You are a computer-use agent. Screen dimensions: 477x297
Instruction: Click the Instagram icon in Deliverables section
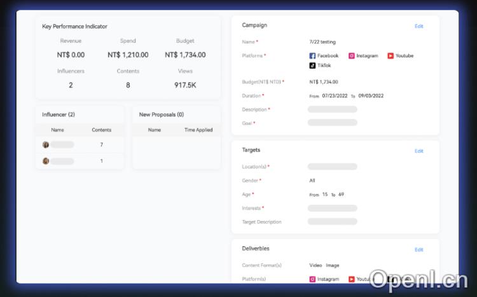312,279
